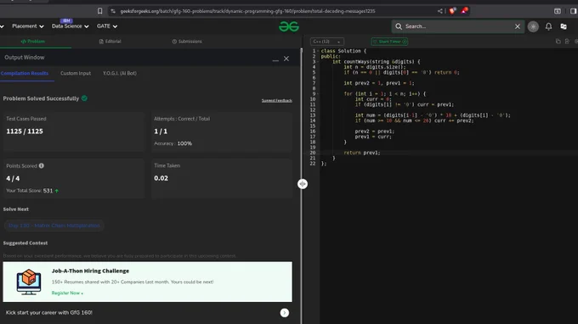Screen dimensions: 578x324
Task: Collapse the fold arrow at code line 3
Action: [318, 62]
